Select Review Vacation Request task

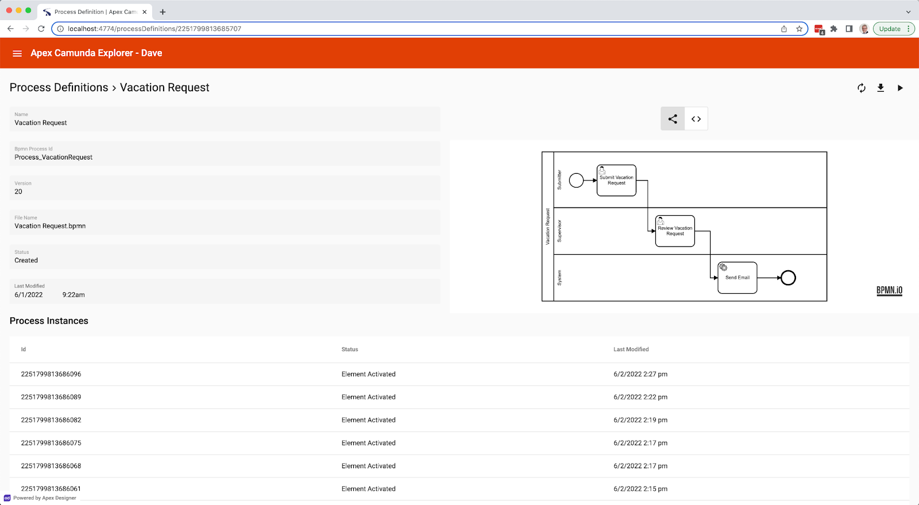(675, 231)
